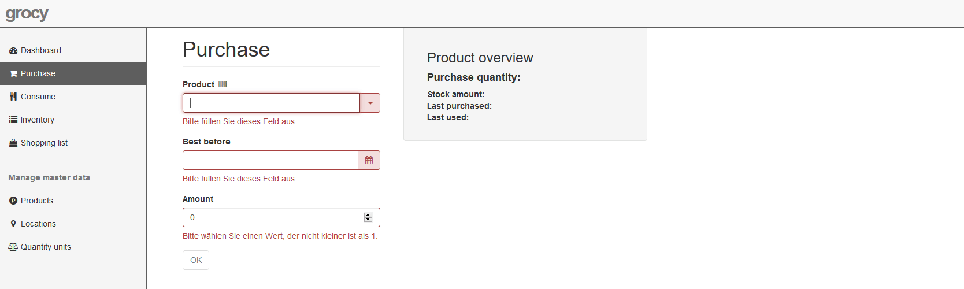Open the calendar picker for Best before
The image size is (964, 289).
(369, 160)
